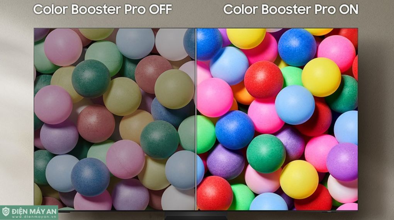Click the muted navy ball at OFF side bottom
394x220 pixels.
pyautogui.click(x=90, y=177)
